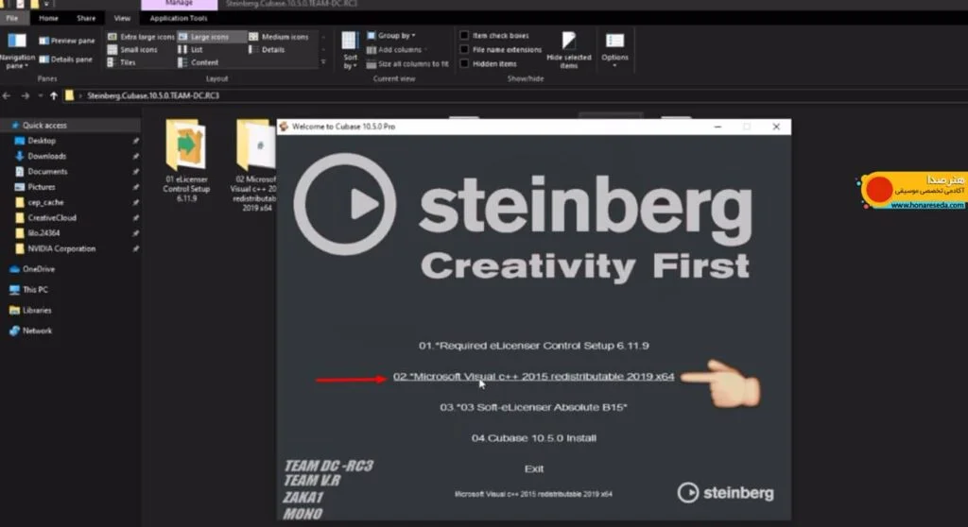The image size is (968, 527).
Task: Unpin Downloads from Quick access
Action: [x=135, y=156]
